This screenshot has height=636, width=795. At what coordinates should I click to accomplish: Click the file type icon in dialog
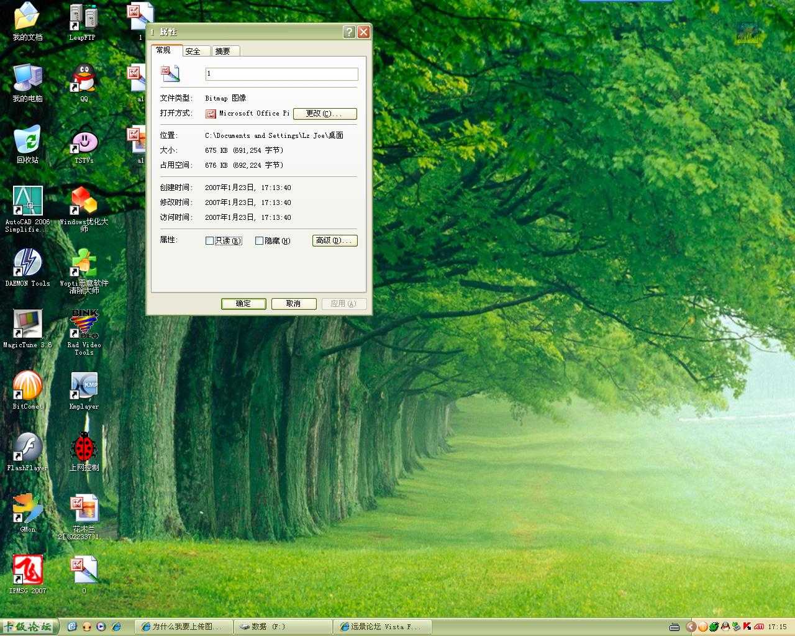tap(170, 73)
